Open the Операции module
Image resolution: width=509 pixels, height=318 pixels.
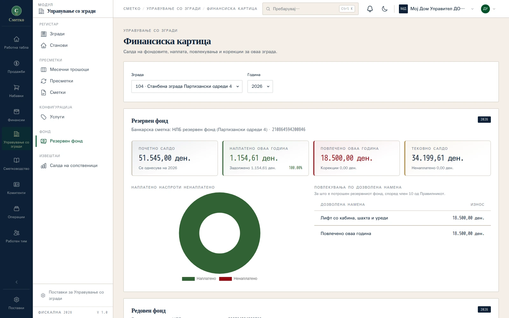(x=16, y=212)
